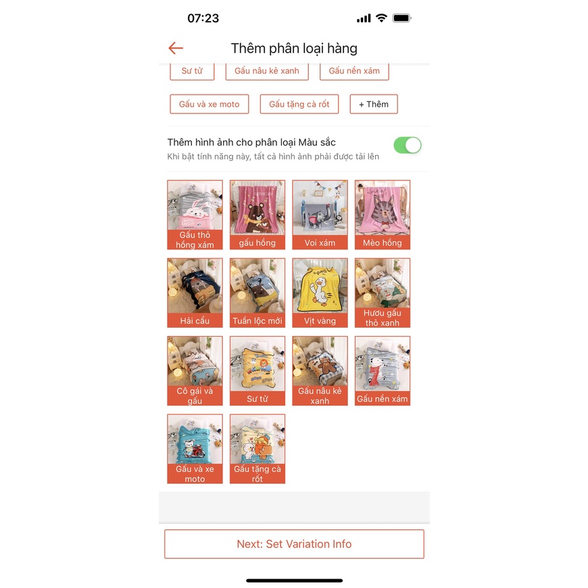This screenshot has width=588, height=588.
Task: Toggle off images for Màu sắc variation
Action: pyautogui.click(x=408, y=145)
